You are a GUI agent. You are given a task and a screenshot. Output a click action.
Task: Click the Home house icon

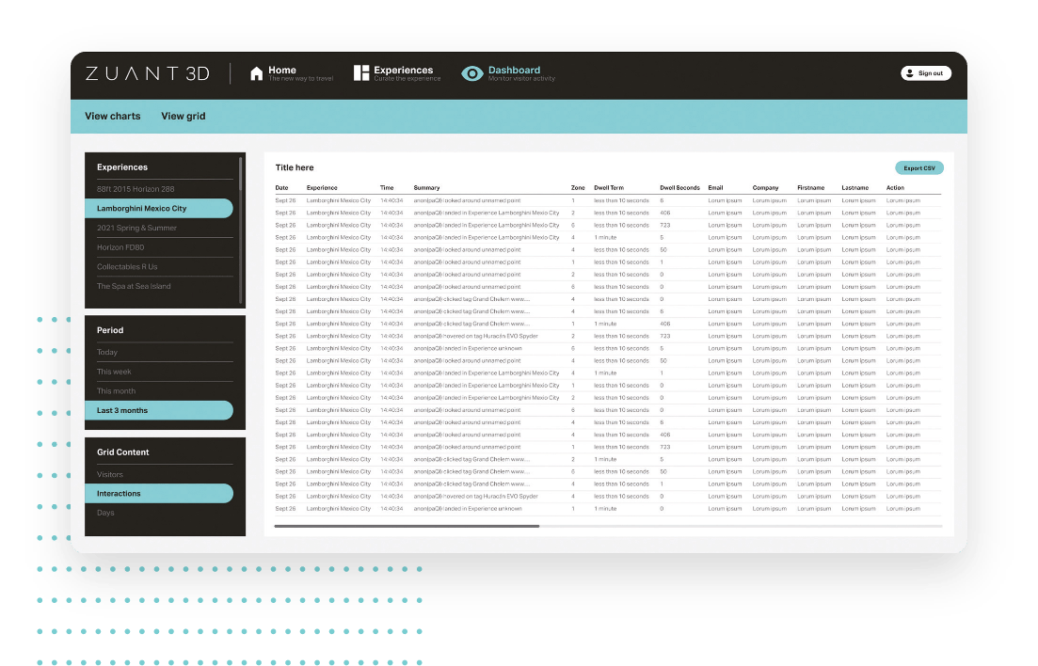coord(256,73)
